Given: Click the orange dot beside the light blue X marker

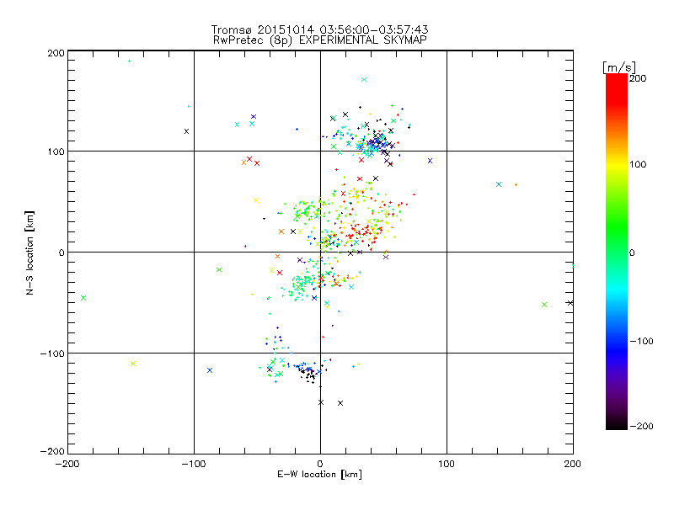Looking at the screenshot, I should (516, 184).
